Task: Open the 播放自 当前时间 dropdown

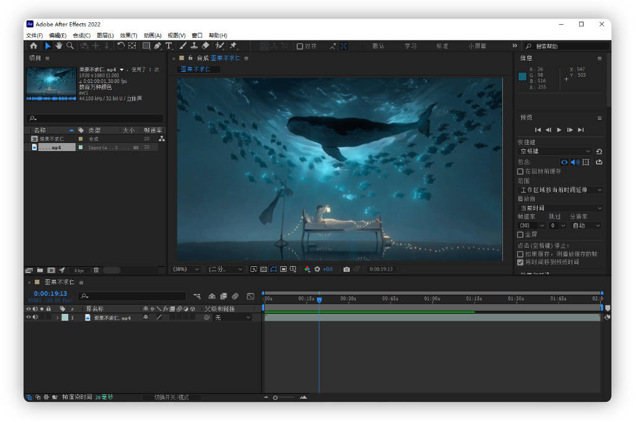Action: [559, 208]
